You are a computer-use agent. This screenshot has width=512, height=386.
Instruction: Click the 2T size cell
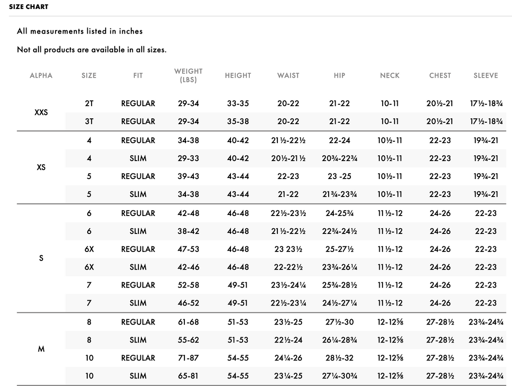point(89,103)
